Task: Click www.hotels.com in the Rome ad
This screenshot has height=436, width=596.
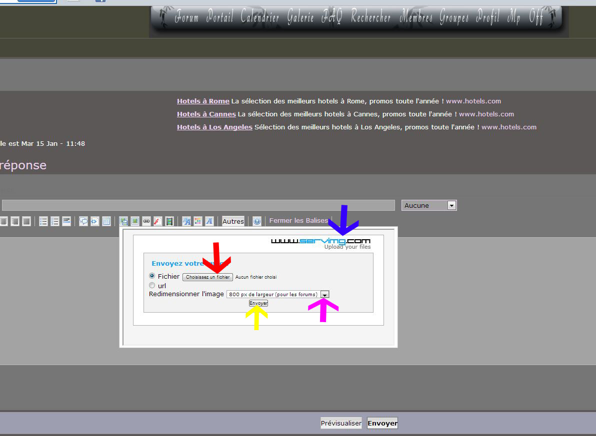Action: tap(473, 101)
